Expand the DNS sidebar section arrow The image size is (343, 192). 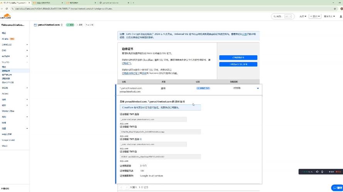click(x=27, y=51)
